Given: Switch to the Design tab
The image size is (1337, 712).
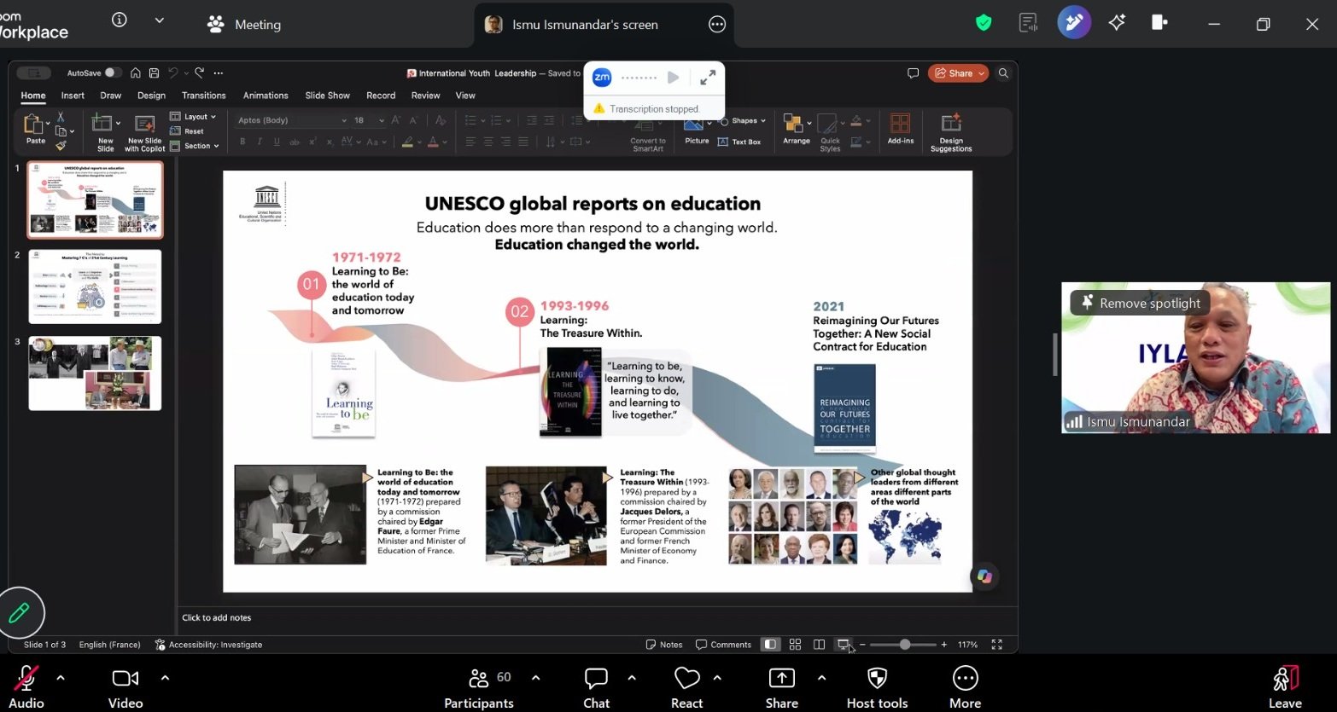Looking at the screenshot, I should click(151, 96).
